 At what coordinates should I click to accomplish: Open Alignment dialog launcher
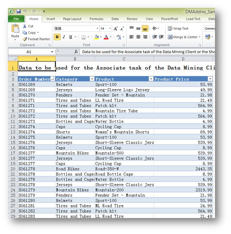[200, 45]
